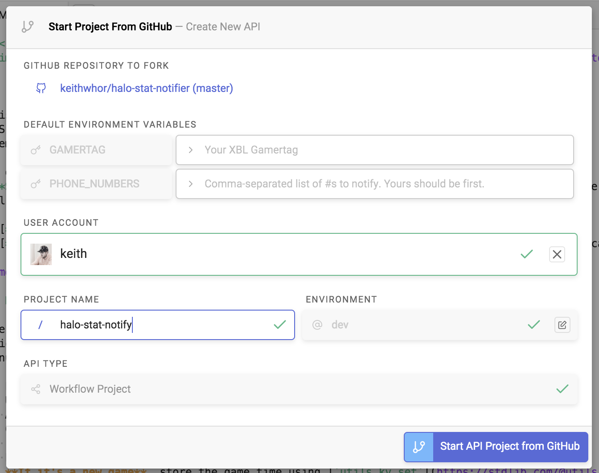This screenshot has height=473, width=599.
Task: Click the USER ACCOUNT label
Action: 61,223
